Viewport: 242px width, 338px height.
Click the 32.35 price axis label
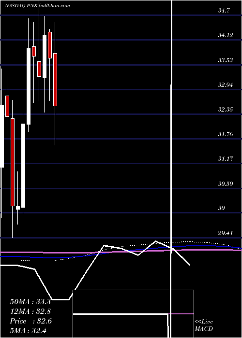(226, 110)
